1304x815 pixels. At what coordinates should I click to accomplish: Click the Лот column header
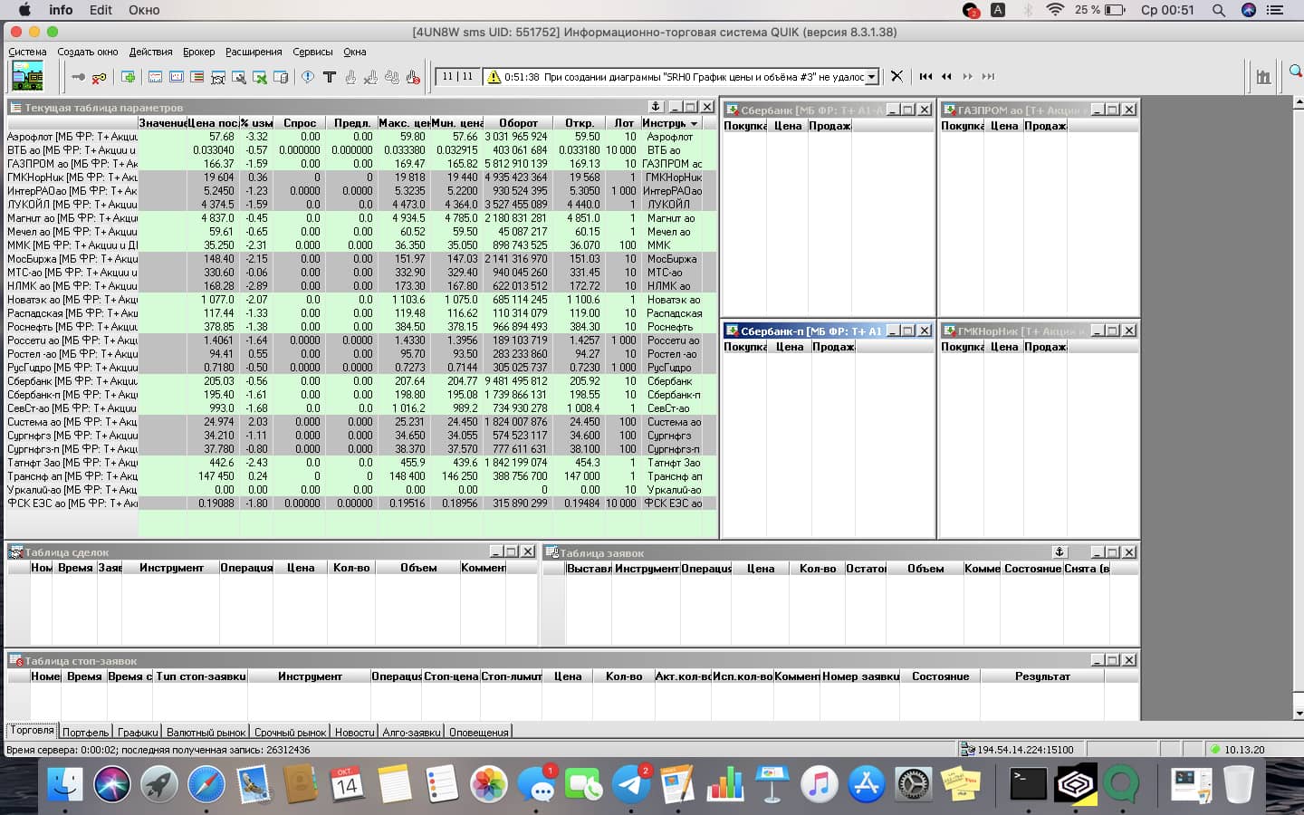point(625,123)
